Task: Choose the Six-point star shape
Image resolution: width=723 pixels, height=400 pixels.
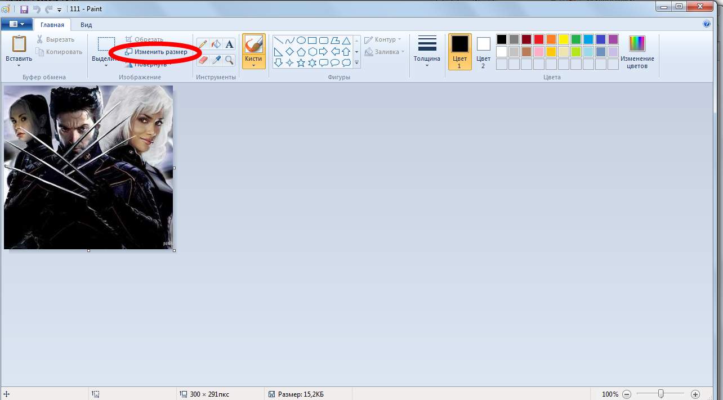Action: (x=313, y=63)
